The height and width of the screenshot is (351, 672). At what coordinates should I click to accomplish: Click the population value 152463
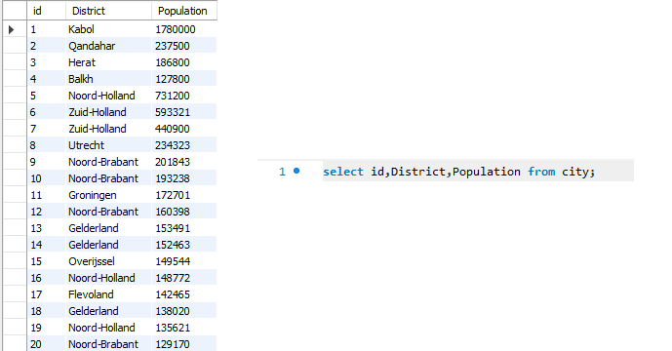(173, 245)
